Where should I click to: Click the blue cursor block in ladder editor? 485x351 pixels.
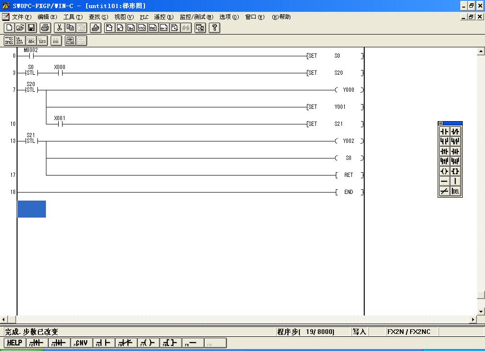coord(32,209)
